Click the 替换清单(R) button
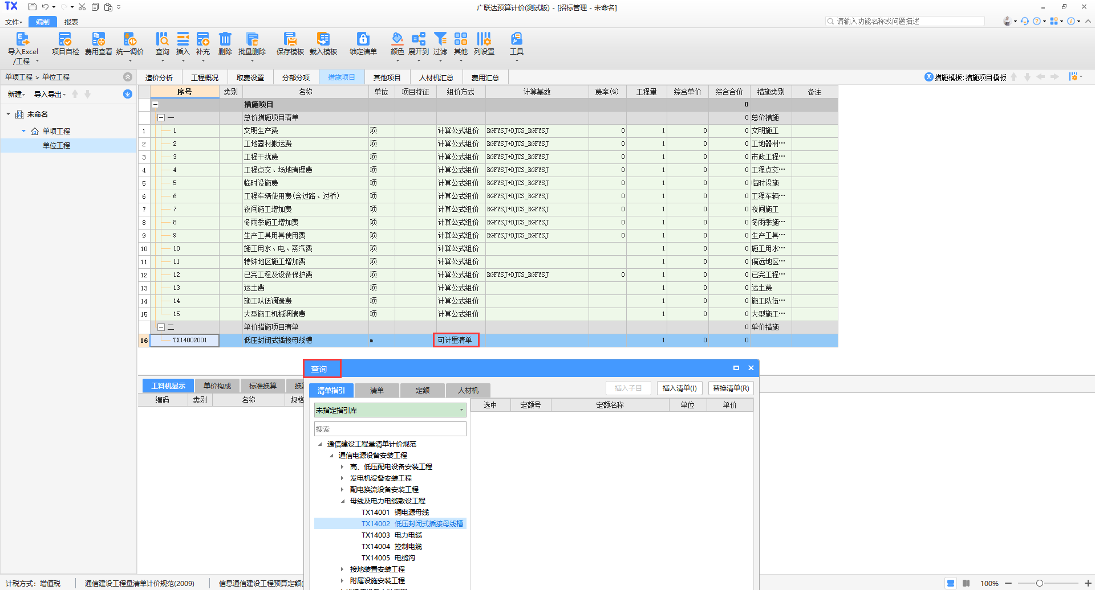The image size is (1095, 590). point(731,388)
